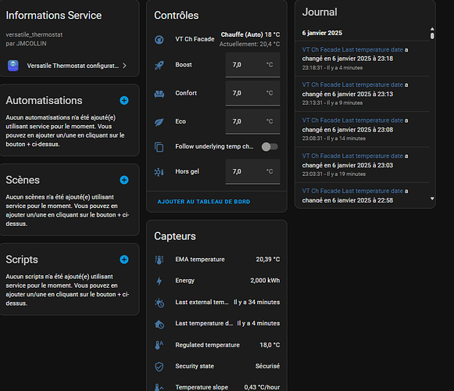The width and height of the screenshot is (454, 391).
Task: Click the Hors gel temperature field
Action: click(x=252, y=171)
